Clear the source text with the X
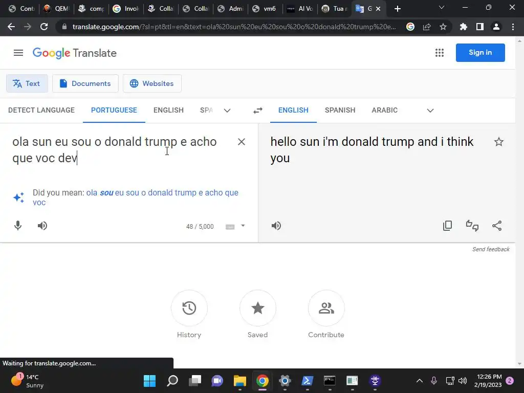The image size is (524, 393). pyautogui.click(x=242, y=142)
